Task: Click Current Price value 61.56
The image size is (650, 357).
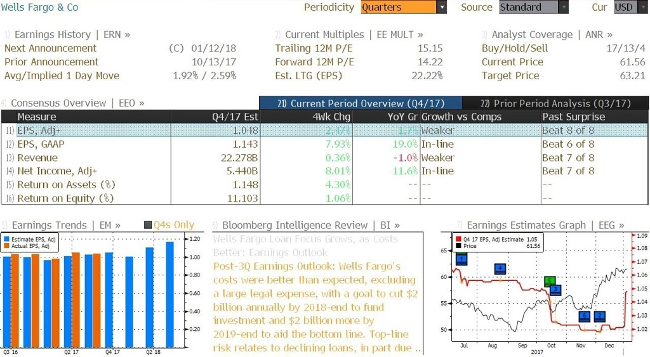Action: coord(633,62)
